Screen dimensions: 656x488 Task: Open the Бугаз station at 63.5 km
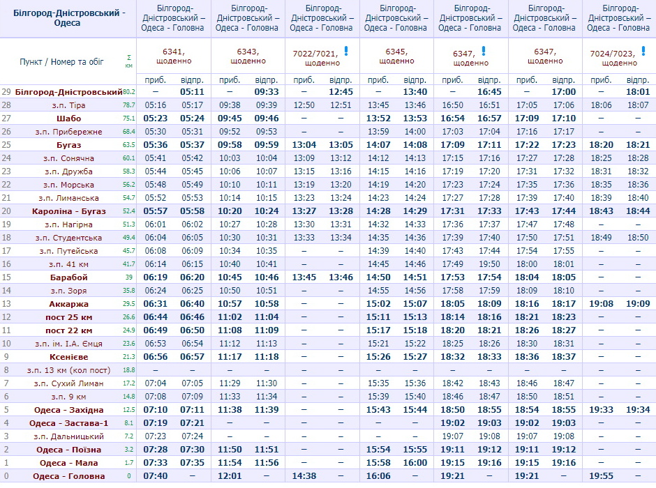[68, 145]
